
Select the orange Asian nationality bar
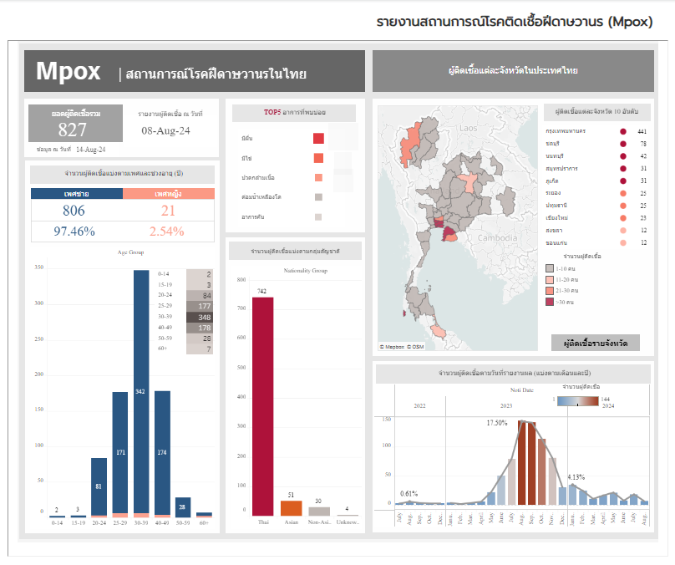[x=292, y=507]
